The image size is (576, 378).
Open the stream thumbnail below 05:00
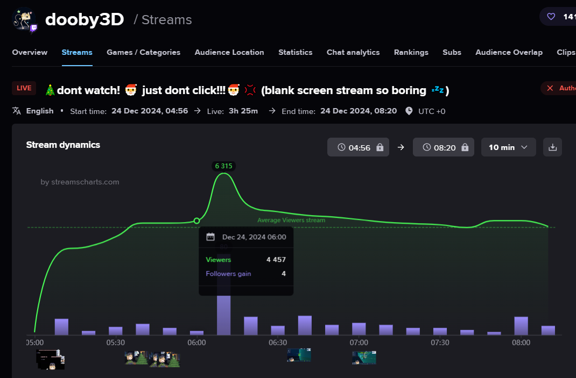[x=50, y=359]
